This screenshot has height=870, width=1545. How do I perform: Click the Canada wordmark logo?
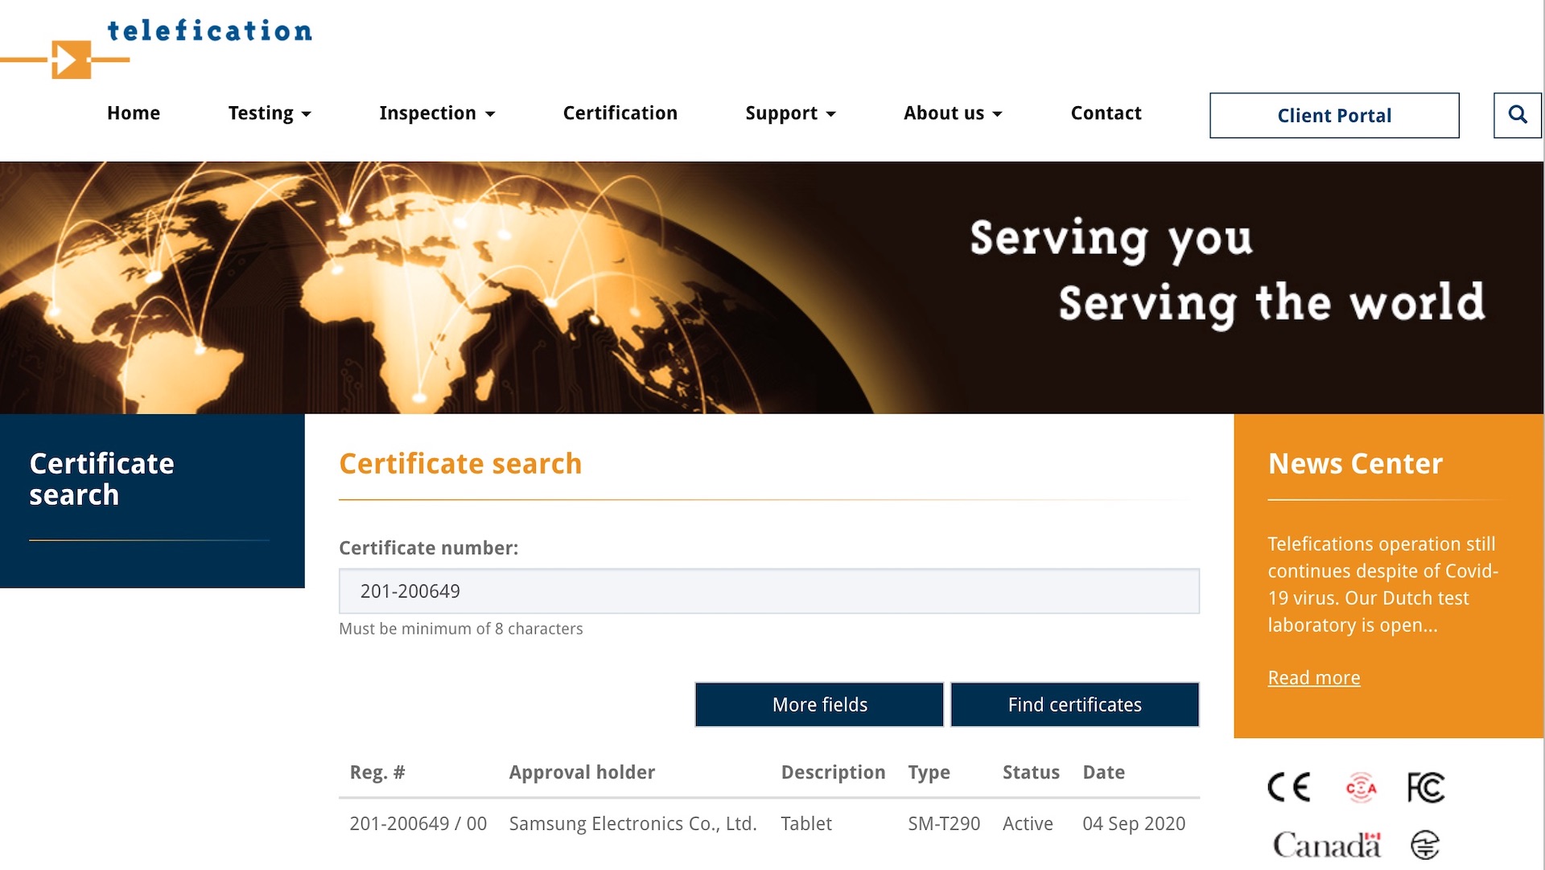[x=1327, y=845]
